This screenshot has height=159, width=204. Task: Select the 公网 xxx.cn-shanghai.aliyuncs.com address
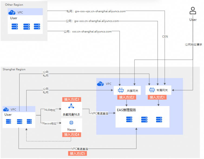point(88,31)
